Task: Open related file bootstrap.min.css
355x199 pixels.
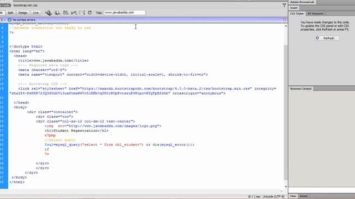Action: click(x=26, y=5)
